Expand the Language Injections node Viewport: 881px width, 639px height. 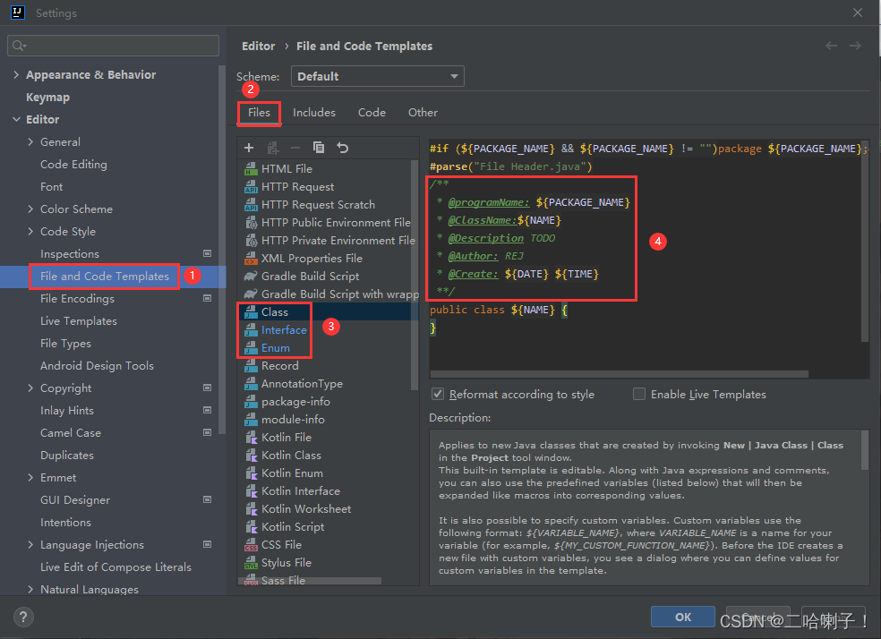(x=30, y=545)
